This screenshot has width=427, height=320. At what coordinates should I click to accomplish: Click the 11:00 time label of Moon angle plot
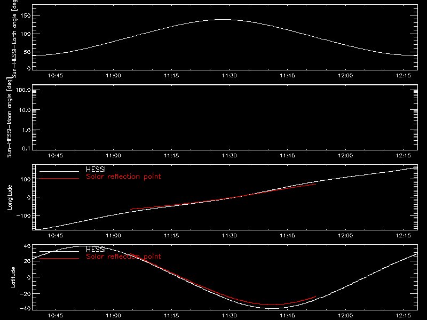pyautogui.click(x=113, y=156)
